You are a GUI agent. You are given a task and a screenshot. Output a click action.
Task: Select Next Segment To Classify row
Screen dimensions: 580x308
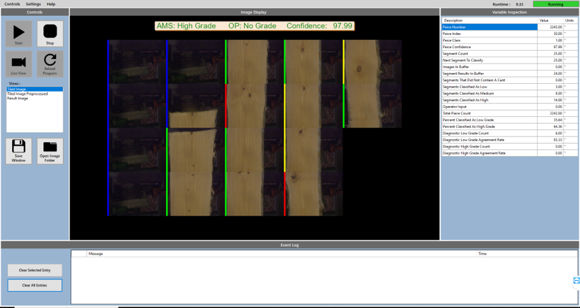click(x=509, y=60)
